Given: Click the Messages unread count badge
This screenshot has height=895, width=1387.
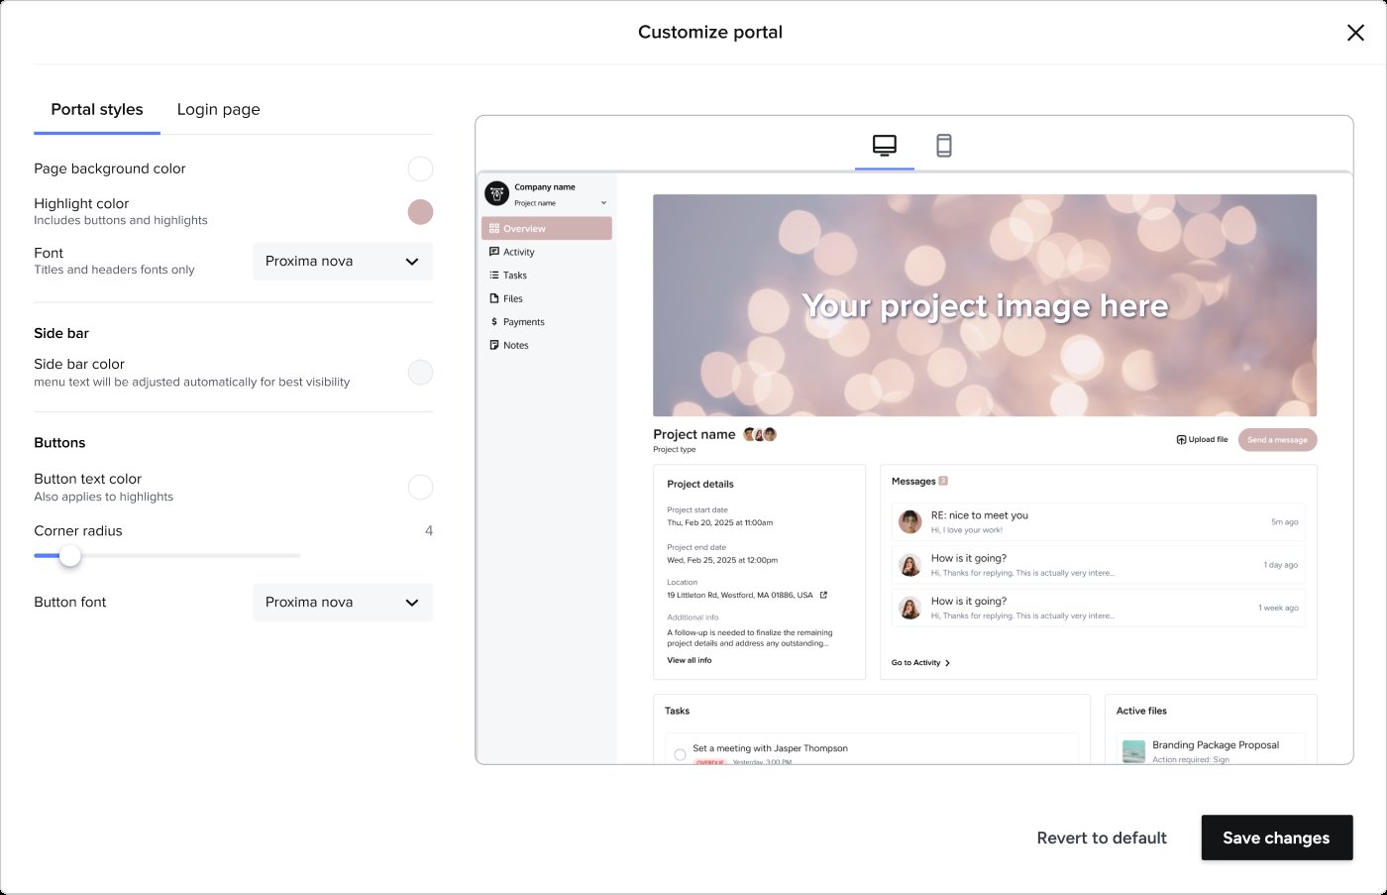Looking at the screenshot, I should point(943,481).
